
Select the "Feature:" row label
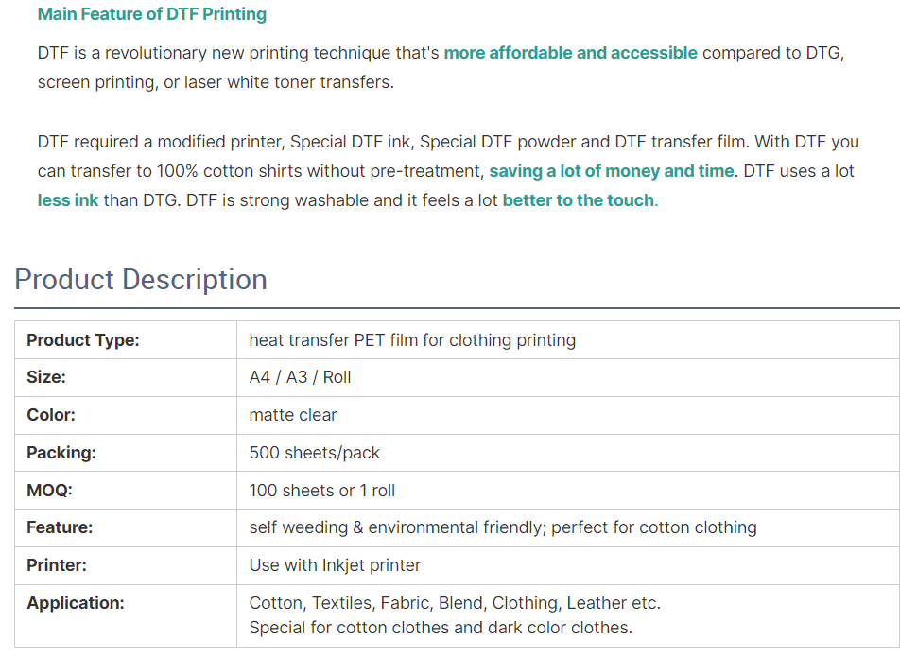point(60,527)
